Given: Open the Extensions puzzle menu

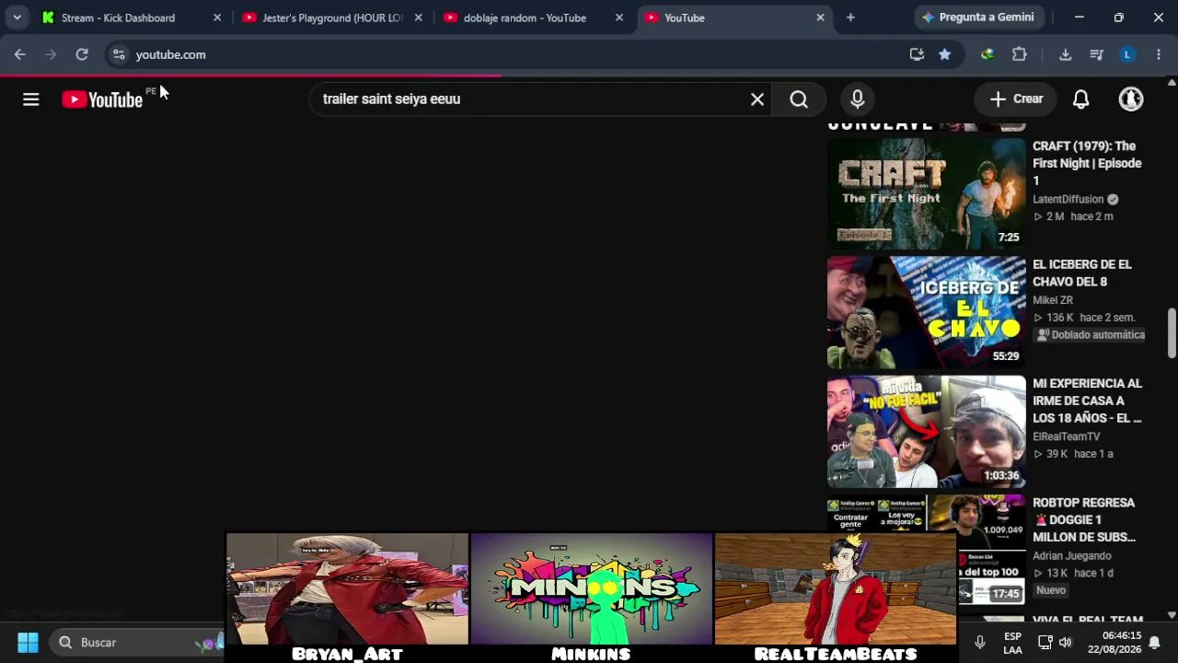Looking at the screenshot, I should tap(1020, 54).
